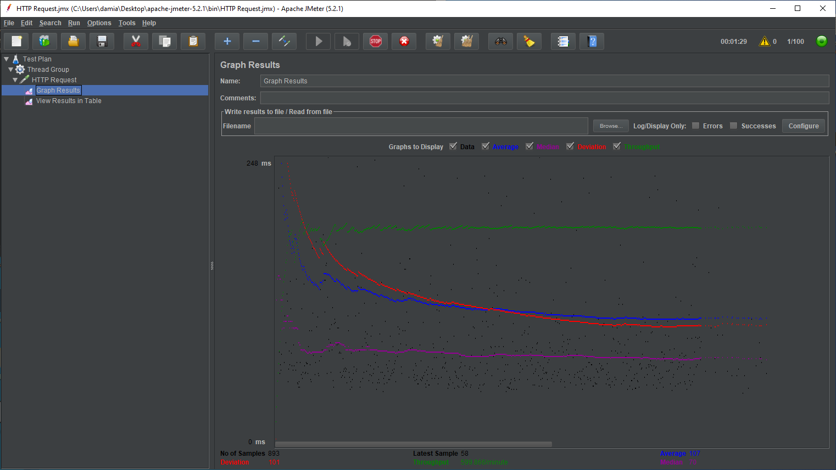This screenshot has height=470, width=836.
Task: Disable the Median graph checkbox
Action: click(529, 146)
